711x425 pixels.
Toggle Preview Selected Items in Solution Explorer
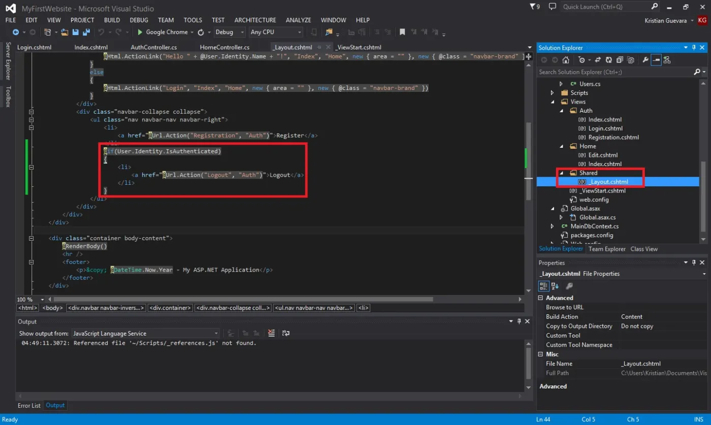pyautogui.click(x=656, y=60)
